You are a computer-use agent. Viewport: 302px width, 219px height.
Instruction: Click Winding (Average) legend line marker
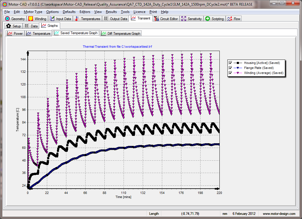pos(238,73)
